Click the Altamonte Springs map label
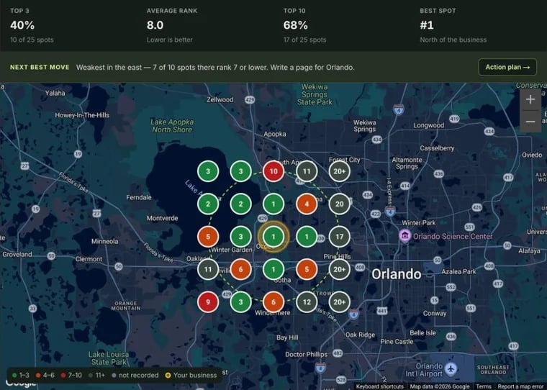 pyautogui.click(x=407, y=163)
